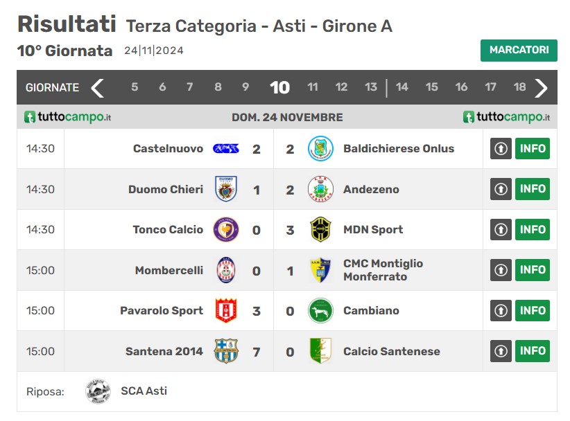
Task: Click the Castelnuovo team crest
Action: coord(226,149)
